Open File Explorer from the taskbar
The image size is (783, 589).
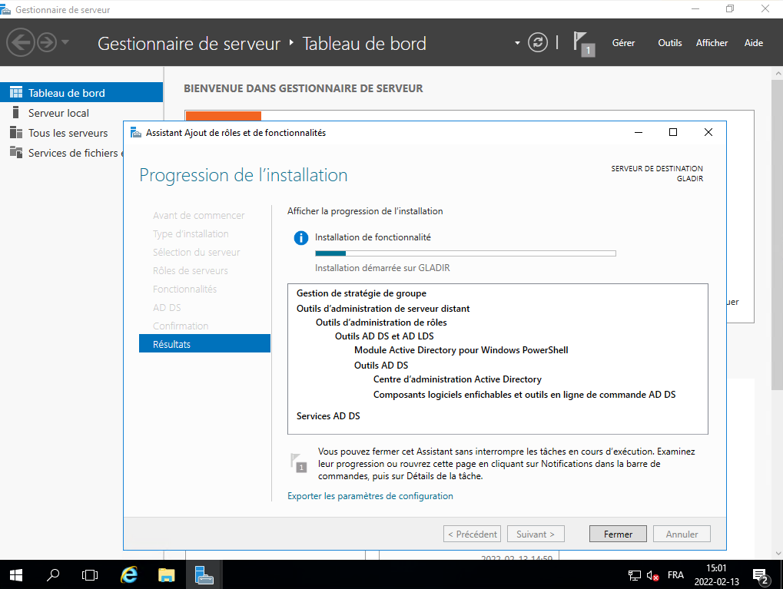click(166, 575)
